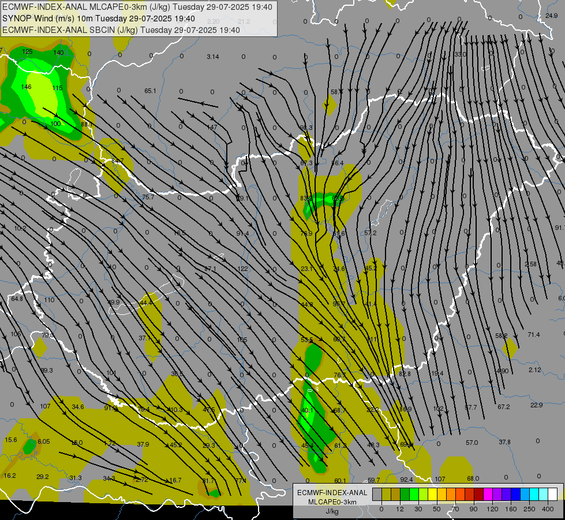Screen dimensions: 565x520
Task: Click map value 2.12
Action: pos(535,370)
